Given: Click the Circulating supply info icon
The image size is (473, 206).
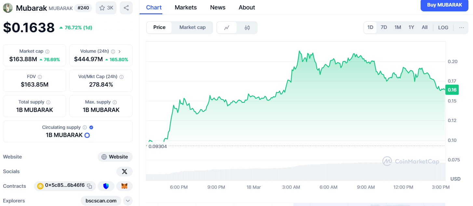Looking at the screenshot, I should coord(85,128).
